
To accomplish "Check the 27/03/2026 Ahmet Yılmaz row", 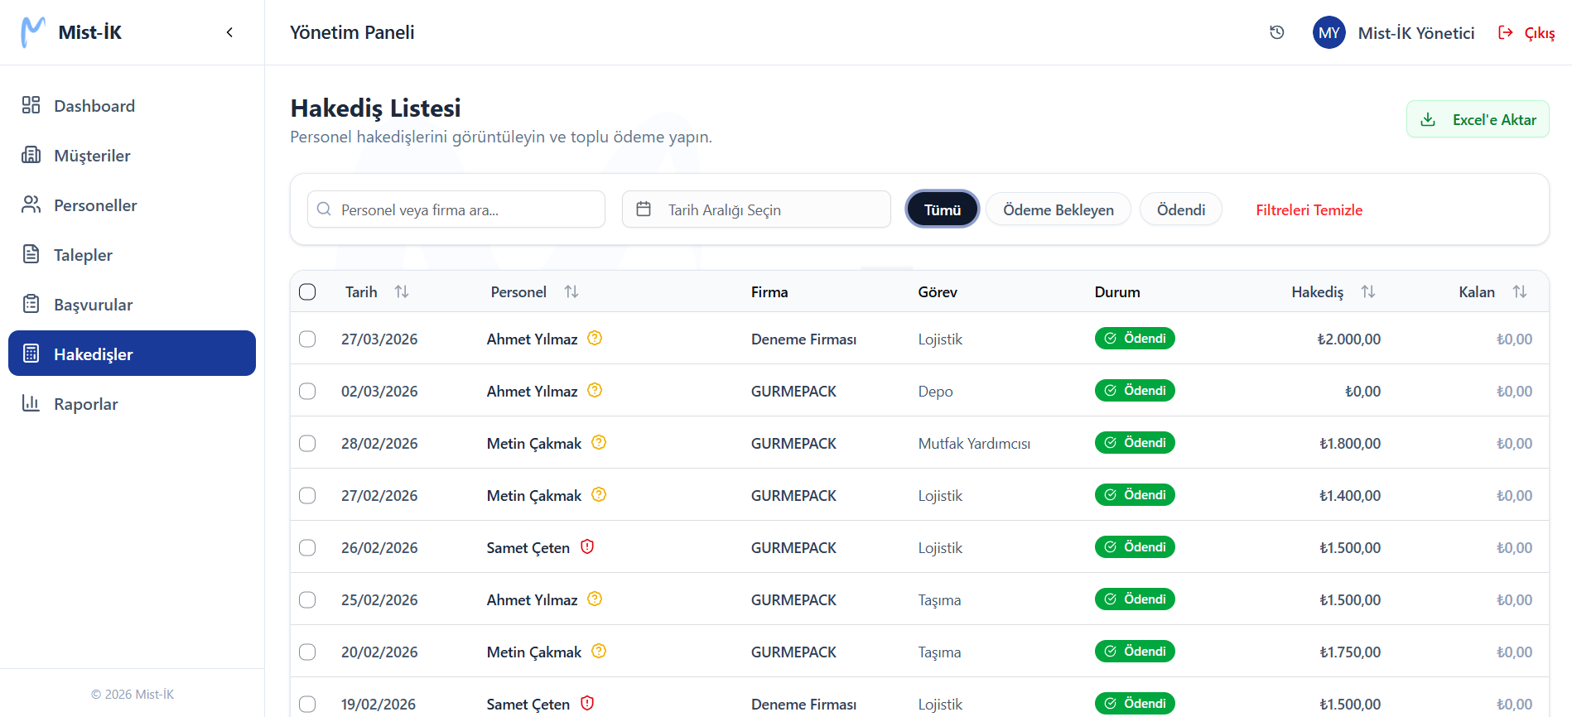I will pyautogui.click(x=307, y=339).
